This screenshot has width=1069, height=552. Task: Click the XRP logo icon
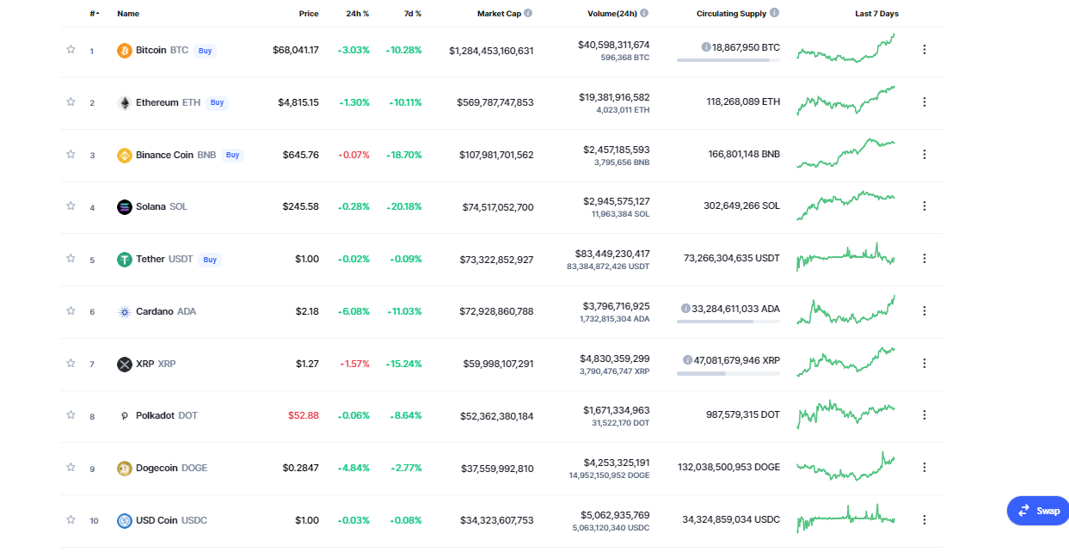125,365
